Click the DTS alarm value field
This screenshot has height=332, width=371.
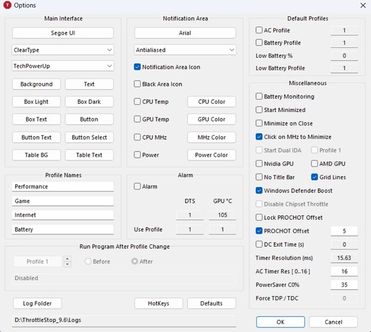coord(190,215)
